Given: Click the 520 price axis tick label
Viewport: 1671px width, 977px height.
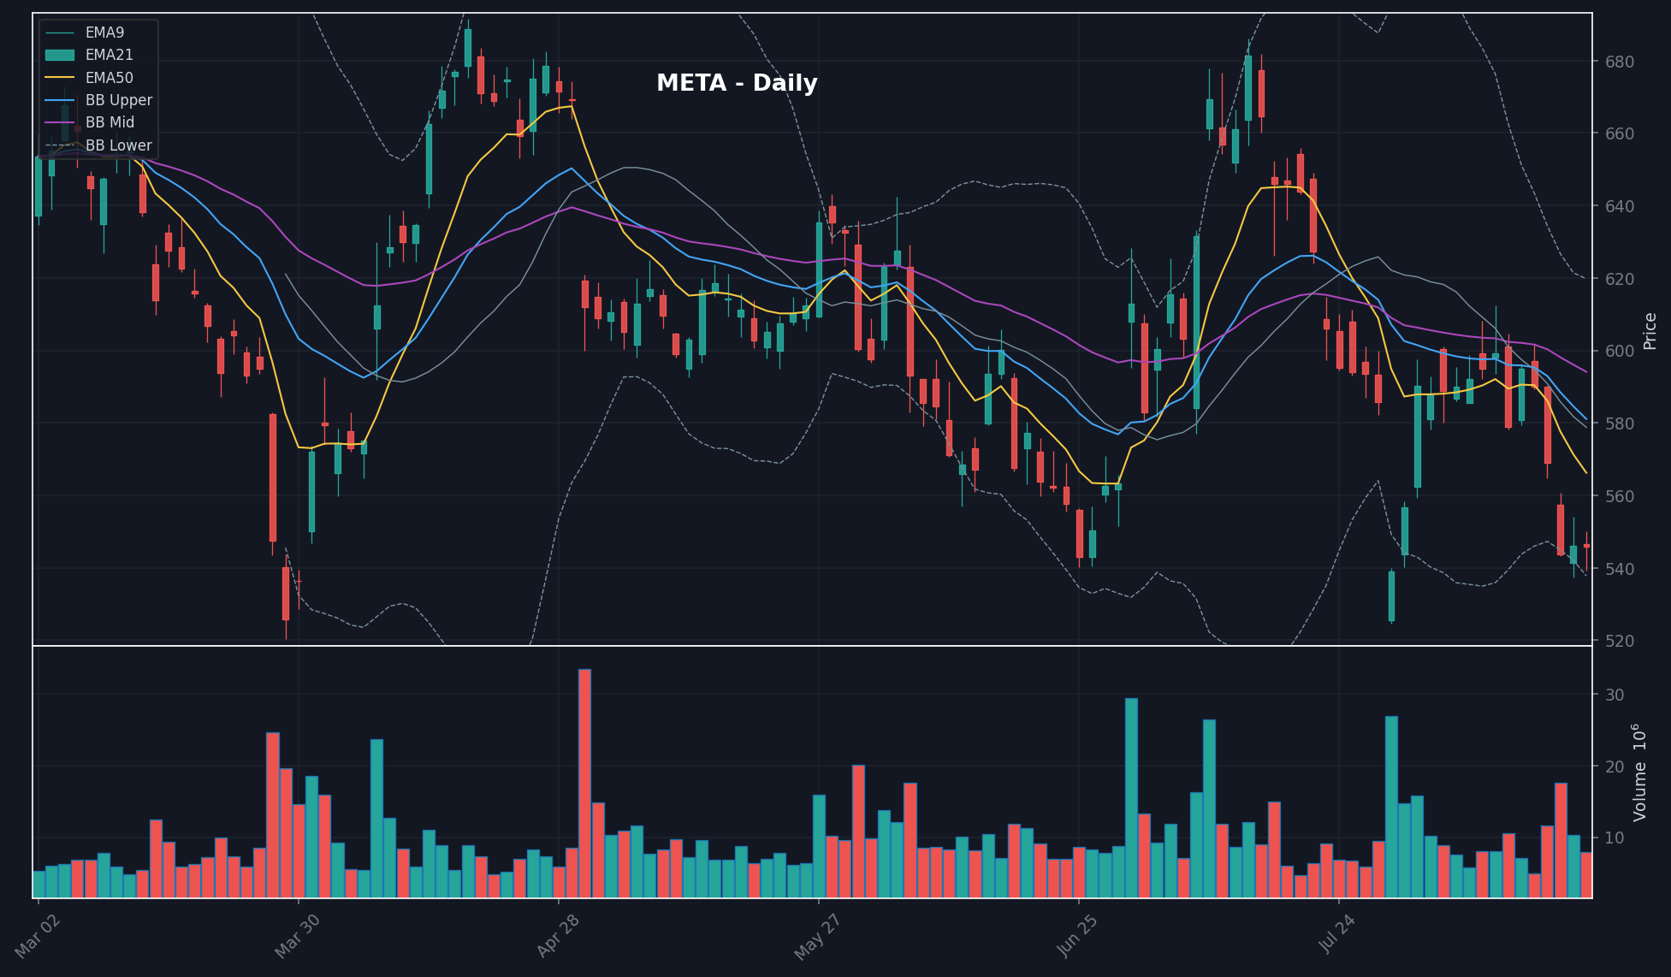Looking at the screenshot, I should pyautogui.click(x=1619, y=641).
